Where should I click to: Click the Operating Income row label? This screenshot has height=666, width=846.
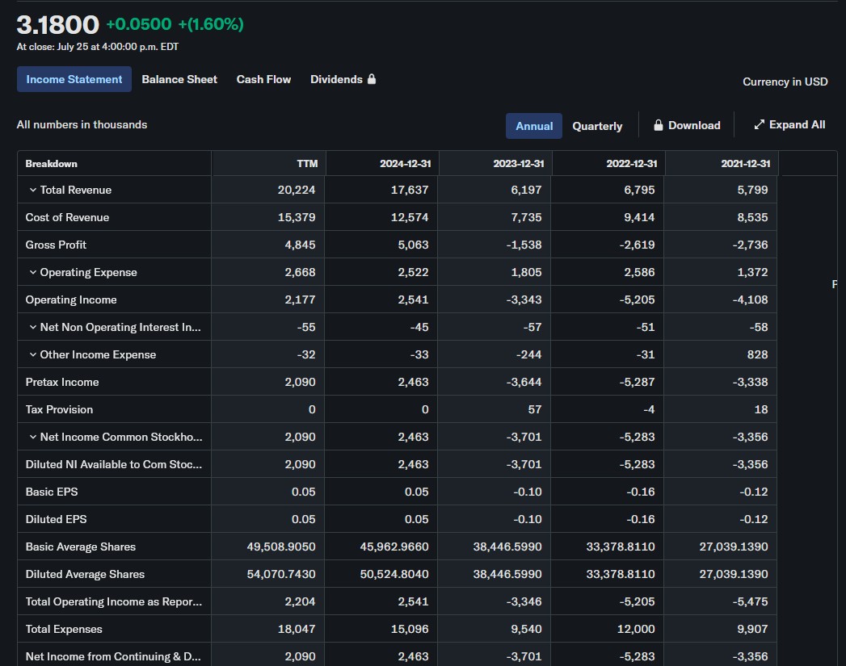[70, 299]
